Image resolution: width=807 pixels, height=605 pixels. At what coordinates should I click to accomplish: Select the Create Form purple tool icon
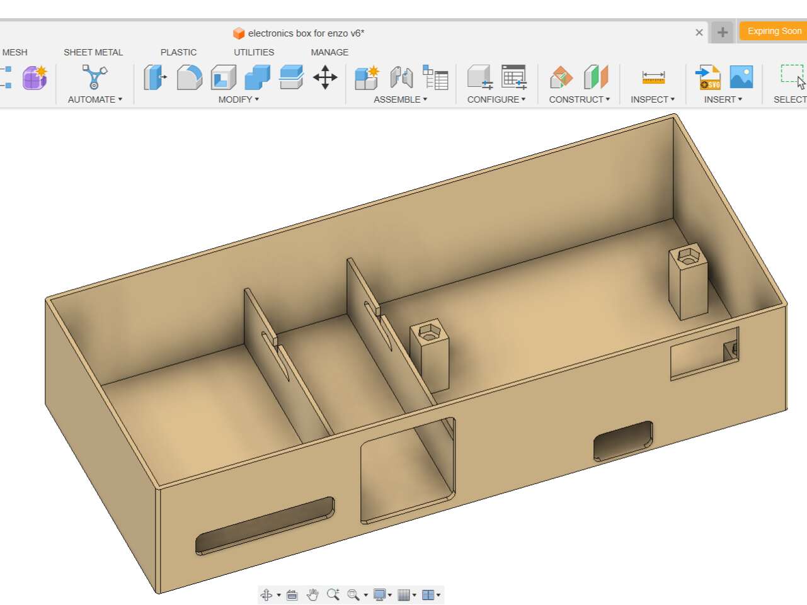pos(35,77)
